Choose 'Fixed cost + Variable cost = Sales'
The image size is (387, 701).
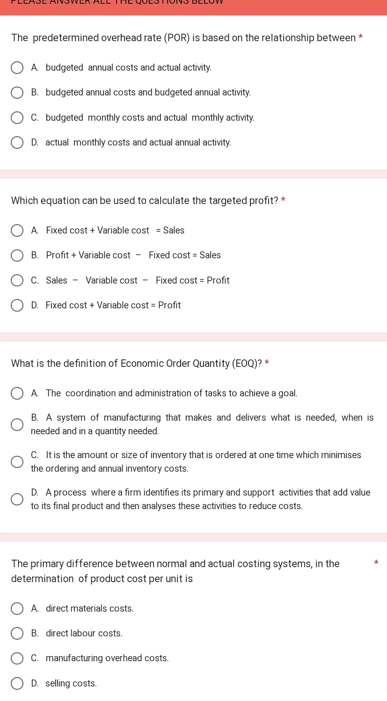click(17, 231)
